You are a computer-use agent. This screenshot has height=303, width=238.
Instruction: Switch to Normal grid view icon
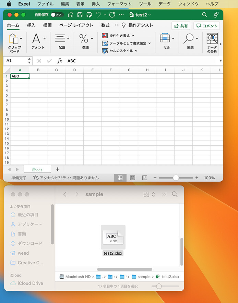point(120,178)
